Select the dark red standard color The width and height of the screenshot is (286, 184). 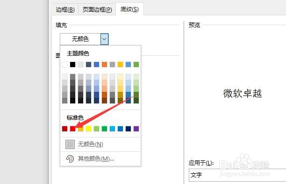pyautogui.click(x=65, y=129)
